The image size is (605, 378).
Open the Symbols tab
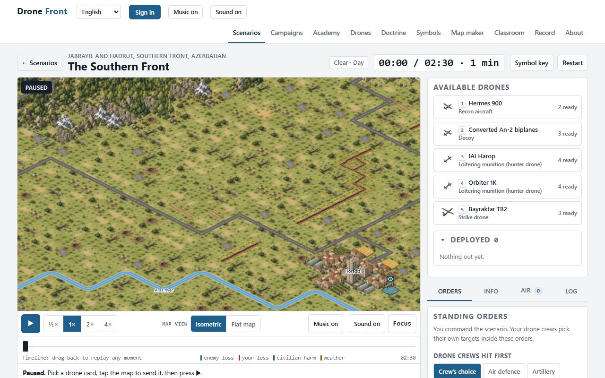pos(429,33)
